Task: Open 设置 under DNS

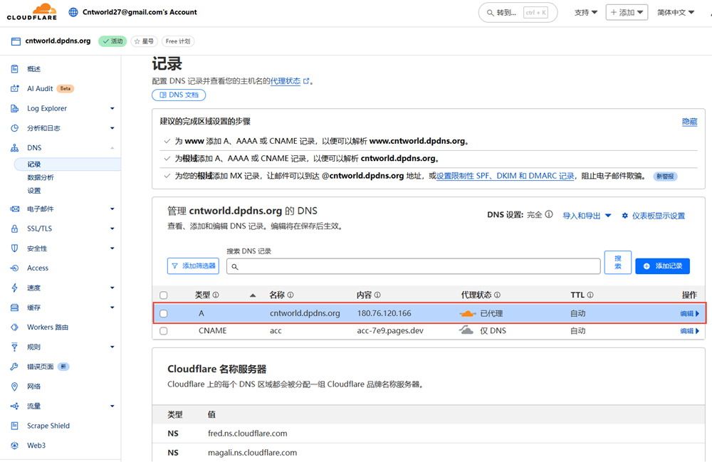Action: pyautogui.click(x=34, y=191)
